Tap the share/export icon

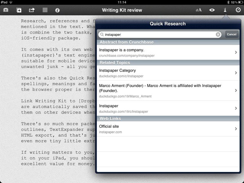pyautogui.click(x=32, y=10)
